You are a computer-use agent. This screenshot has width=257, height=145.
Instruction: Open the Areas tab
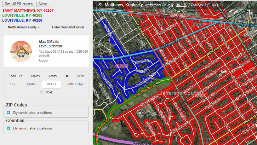click(x=52, y=76)
